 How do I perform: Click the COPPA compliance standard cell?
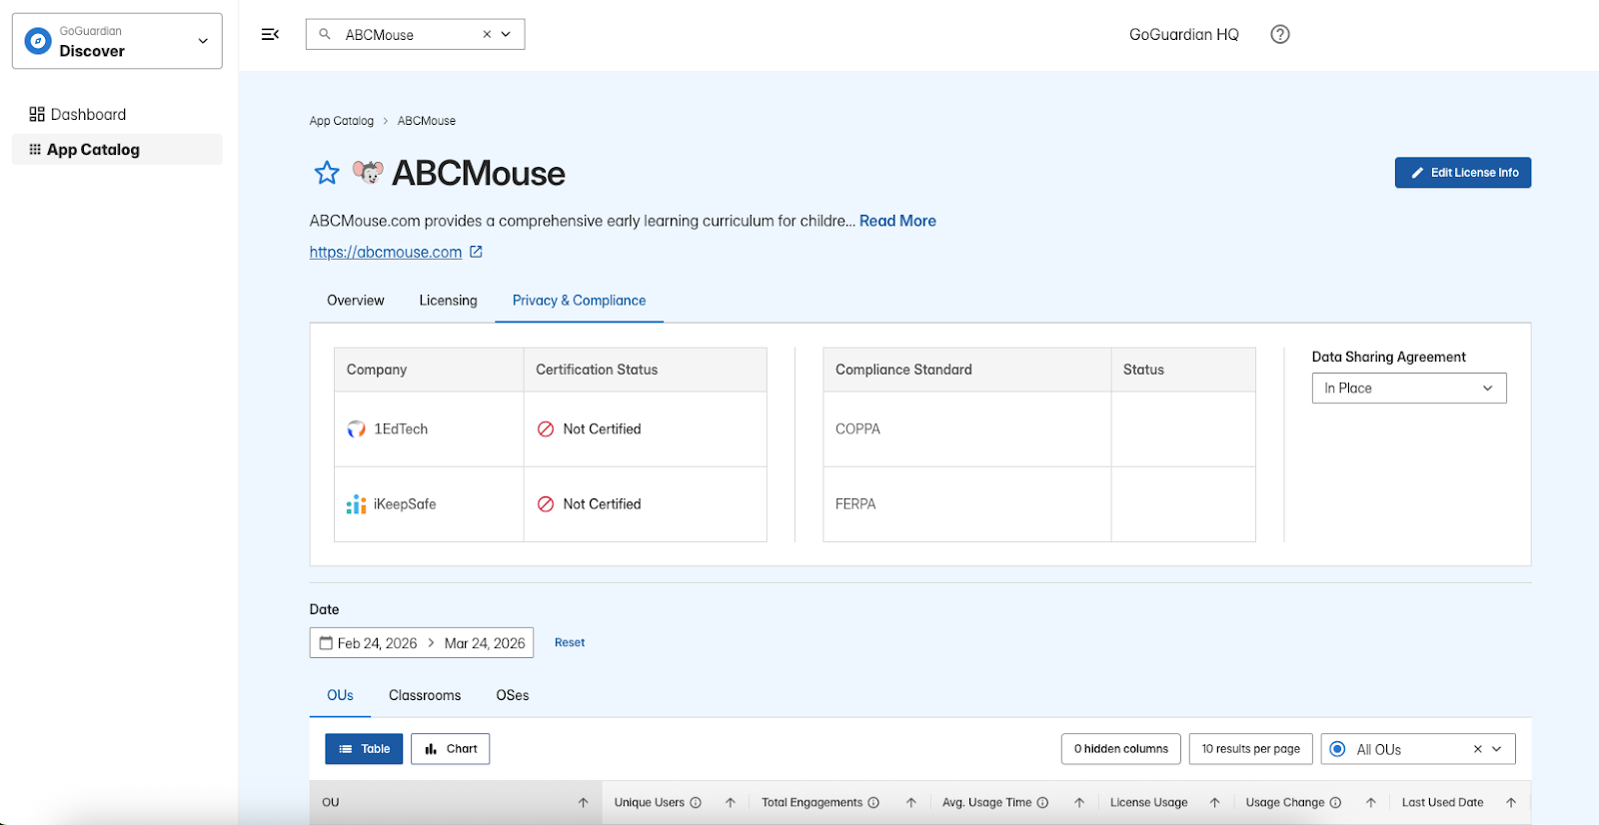[966, 429]
